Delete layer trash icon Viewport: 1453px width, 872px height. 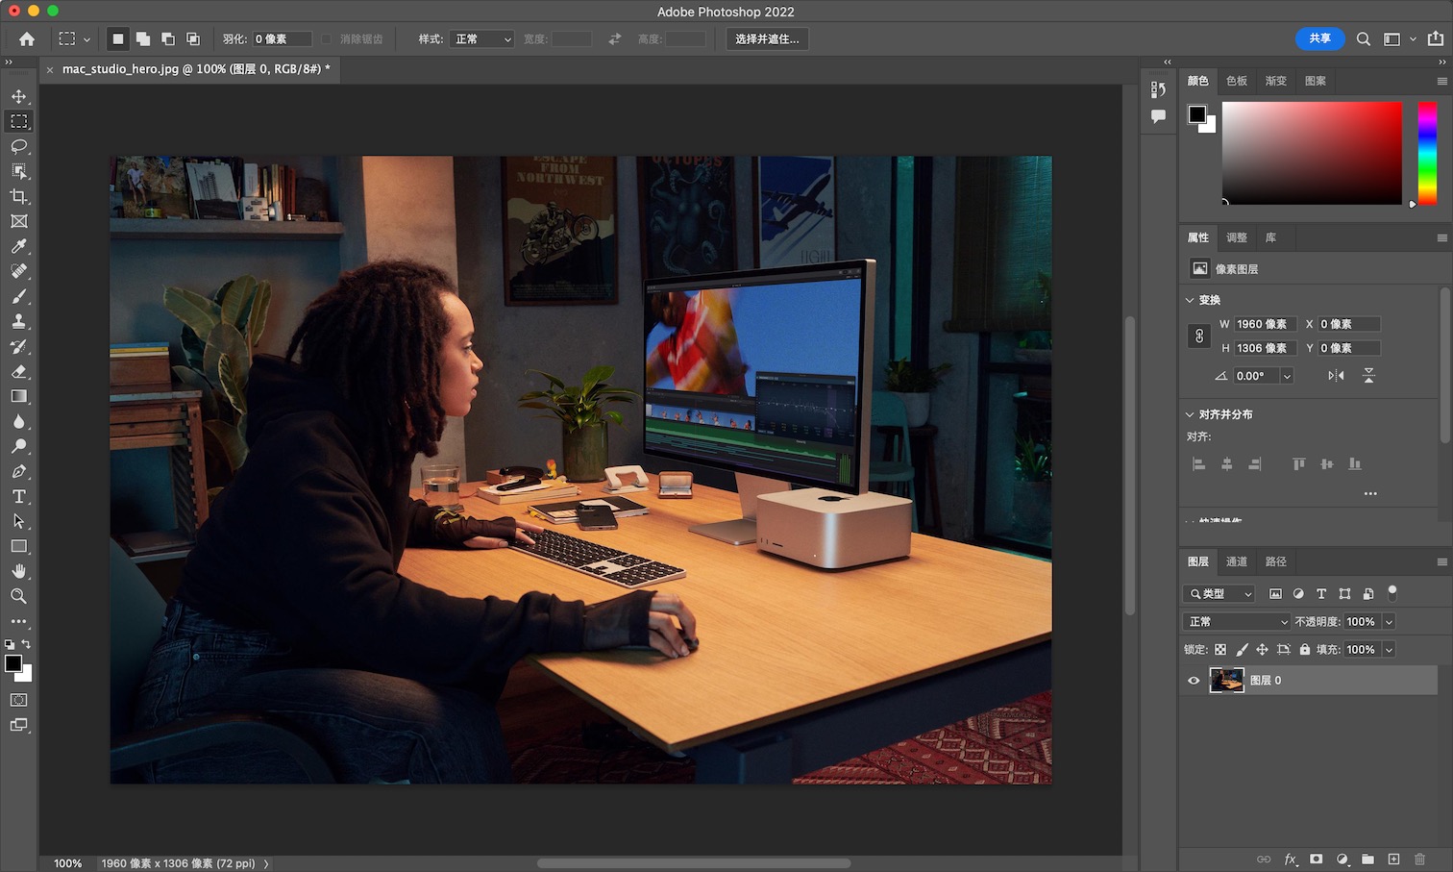(1419, 859)
